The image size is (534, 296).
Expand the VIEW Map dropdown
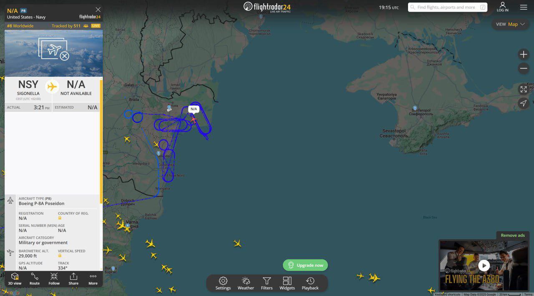[510, 24]
